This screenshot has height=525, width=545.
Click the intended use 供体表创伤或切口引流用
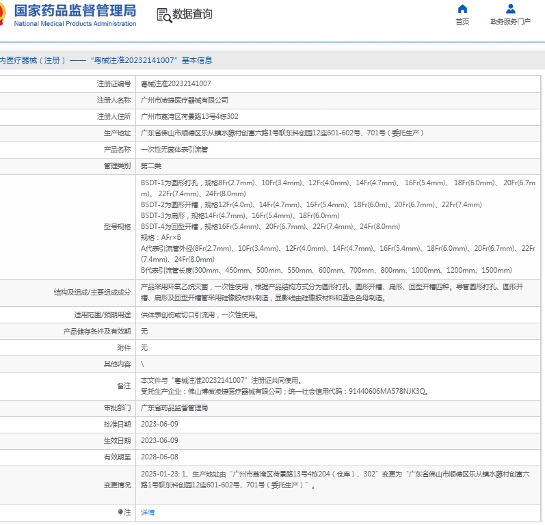tap(200, 315)
